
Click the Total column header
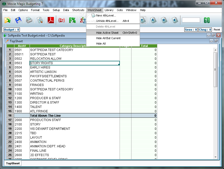144,46
